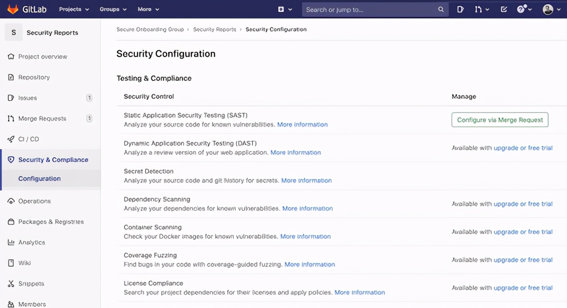Image resolution: width=567 pixels, height=308 pixels.
Task: Open More information link for Secret Detection
Action: (306, 180)
